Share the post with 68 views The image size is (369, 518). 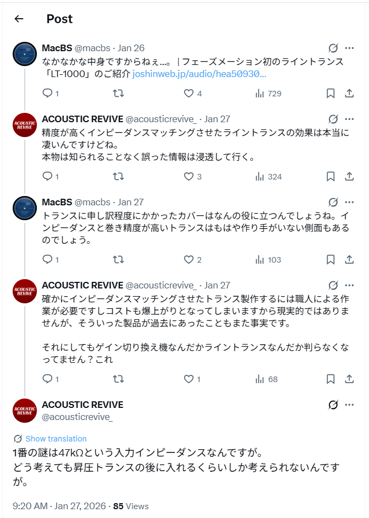(349, 379)
